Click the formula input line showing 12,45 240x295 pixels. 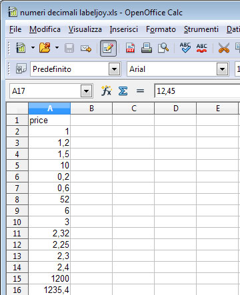tap(197, 91)
